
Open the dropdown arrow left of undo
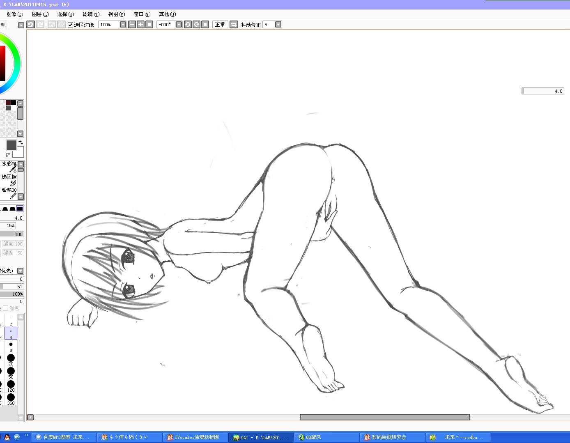click(21, 25)
